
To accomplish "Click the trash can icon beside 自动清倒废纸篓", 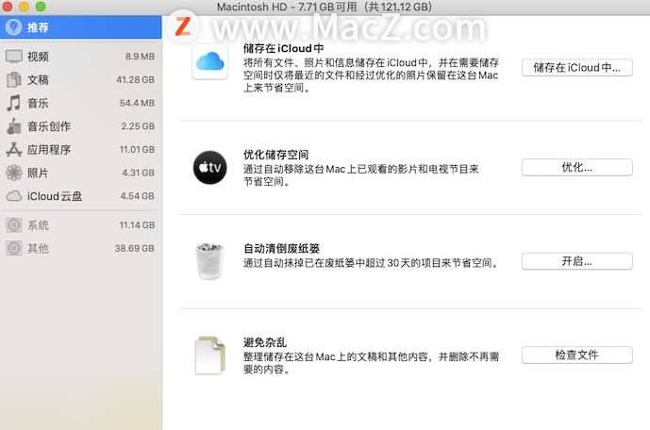I will (209, 261).
